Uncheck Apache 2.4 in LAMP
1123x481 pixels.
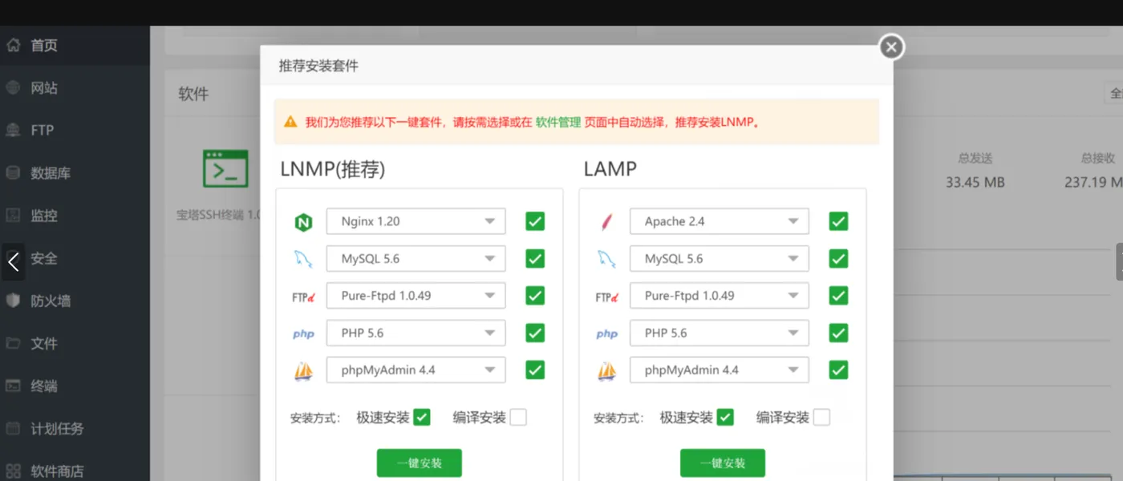coord(838,221)
